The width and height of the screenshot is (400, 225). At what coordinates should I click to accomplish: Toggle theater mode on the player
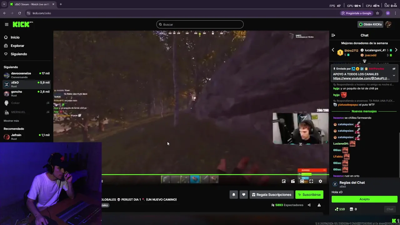click(302, 181)
